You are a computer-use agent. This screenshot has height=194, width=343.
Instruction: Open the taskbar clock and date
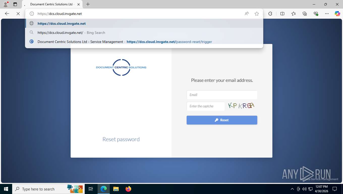point(321,189)
